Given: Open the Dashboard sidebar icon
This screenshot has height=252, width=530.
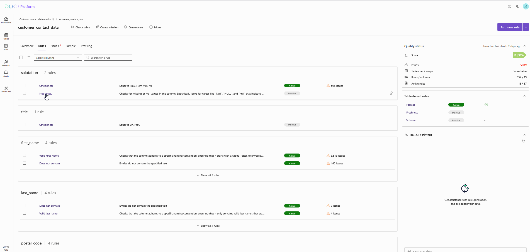Looking at the screenshot, I should (x=6, y=20).
